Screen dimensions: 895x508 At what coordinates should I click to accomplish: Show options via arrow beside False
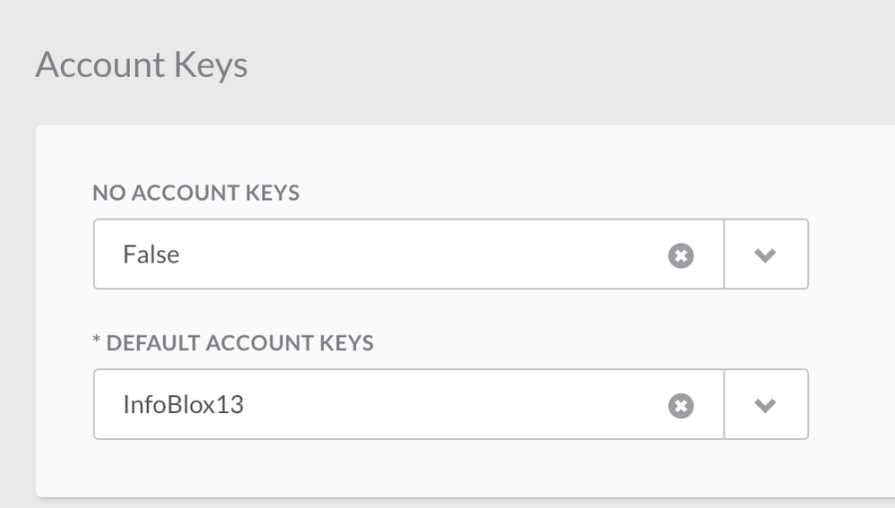tap(765, 254)
